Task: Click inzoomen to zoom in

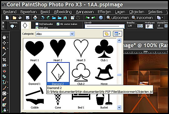Action: [x=142, y=17]
